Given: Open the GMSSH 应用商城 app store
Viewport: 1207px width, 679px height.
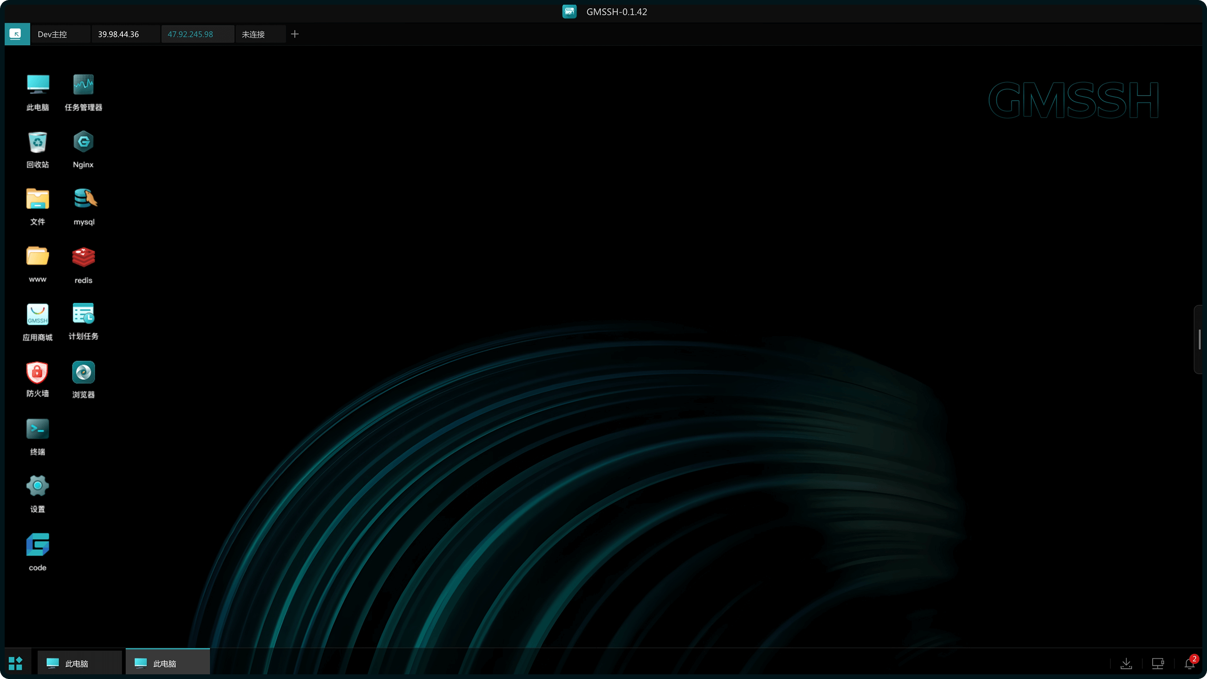Looking at the screenshot, I should tap(37, 314).
